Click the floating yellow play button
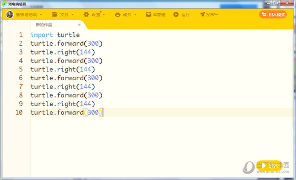The image size is (296, 180). click(x=269, y=166)
